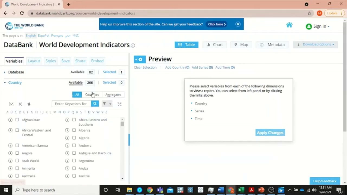The width and height of the screenshot is (347, 195).
Task: Open info for Australia
Action: click(x=10, y=176)
